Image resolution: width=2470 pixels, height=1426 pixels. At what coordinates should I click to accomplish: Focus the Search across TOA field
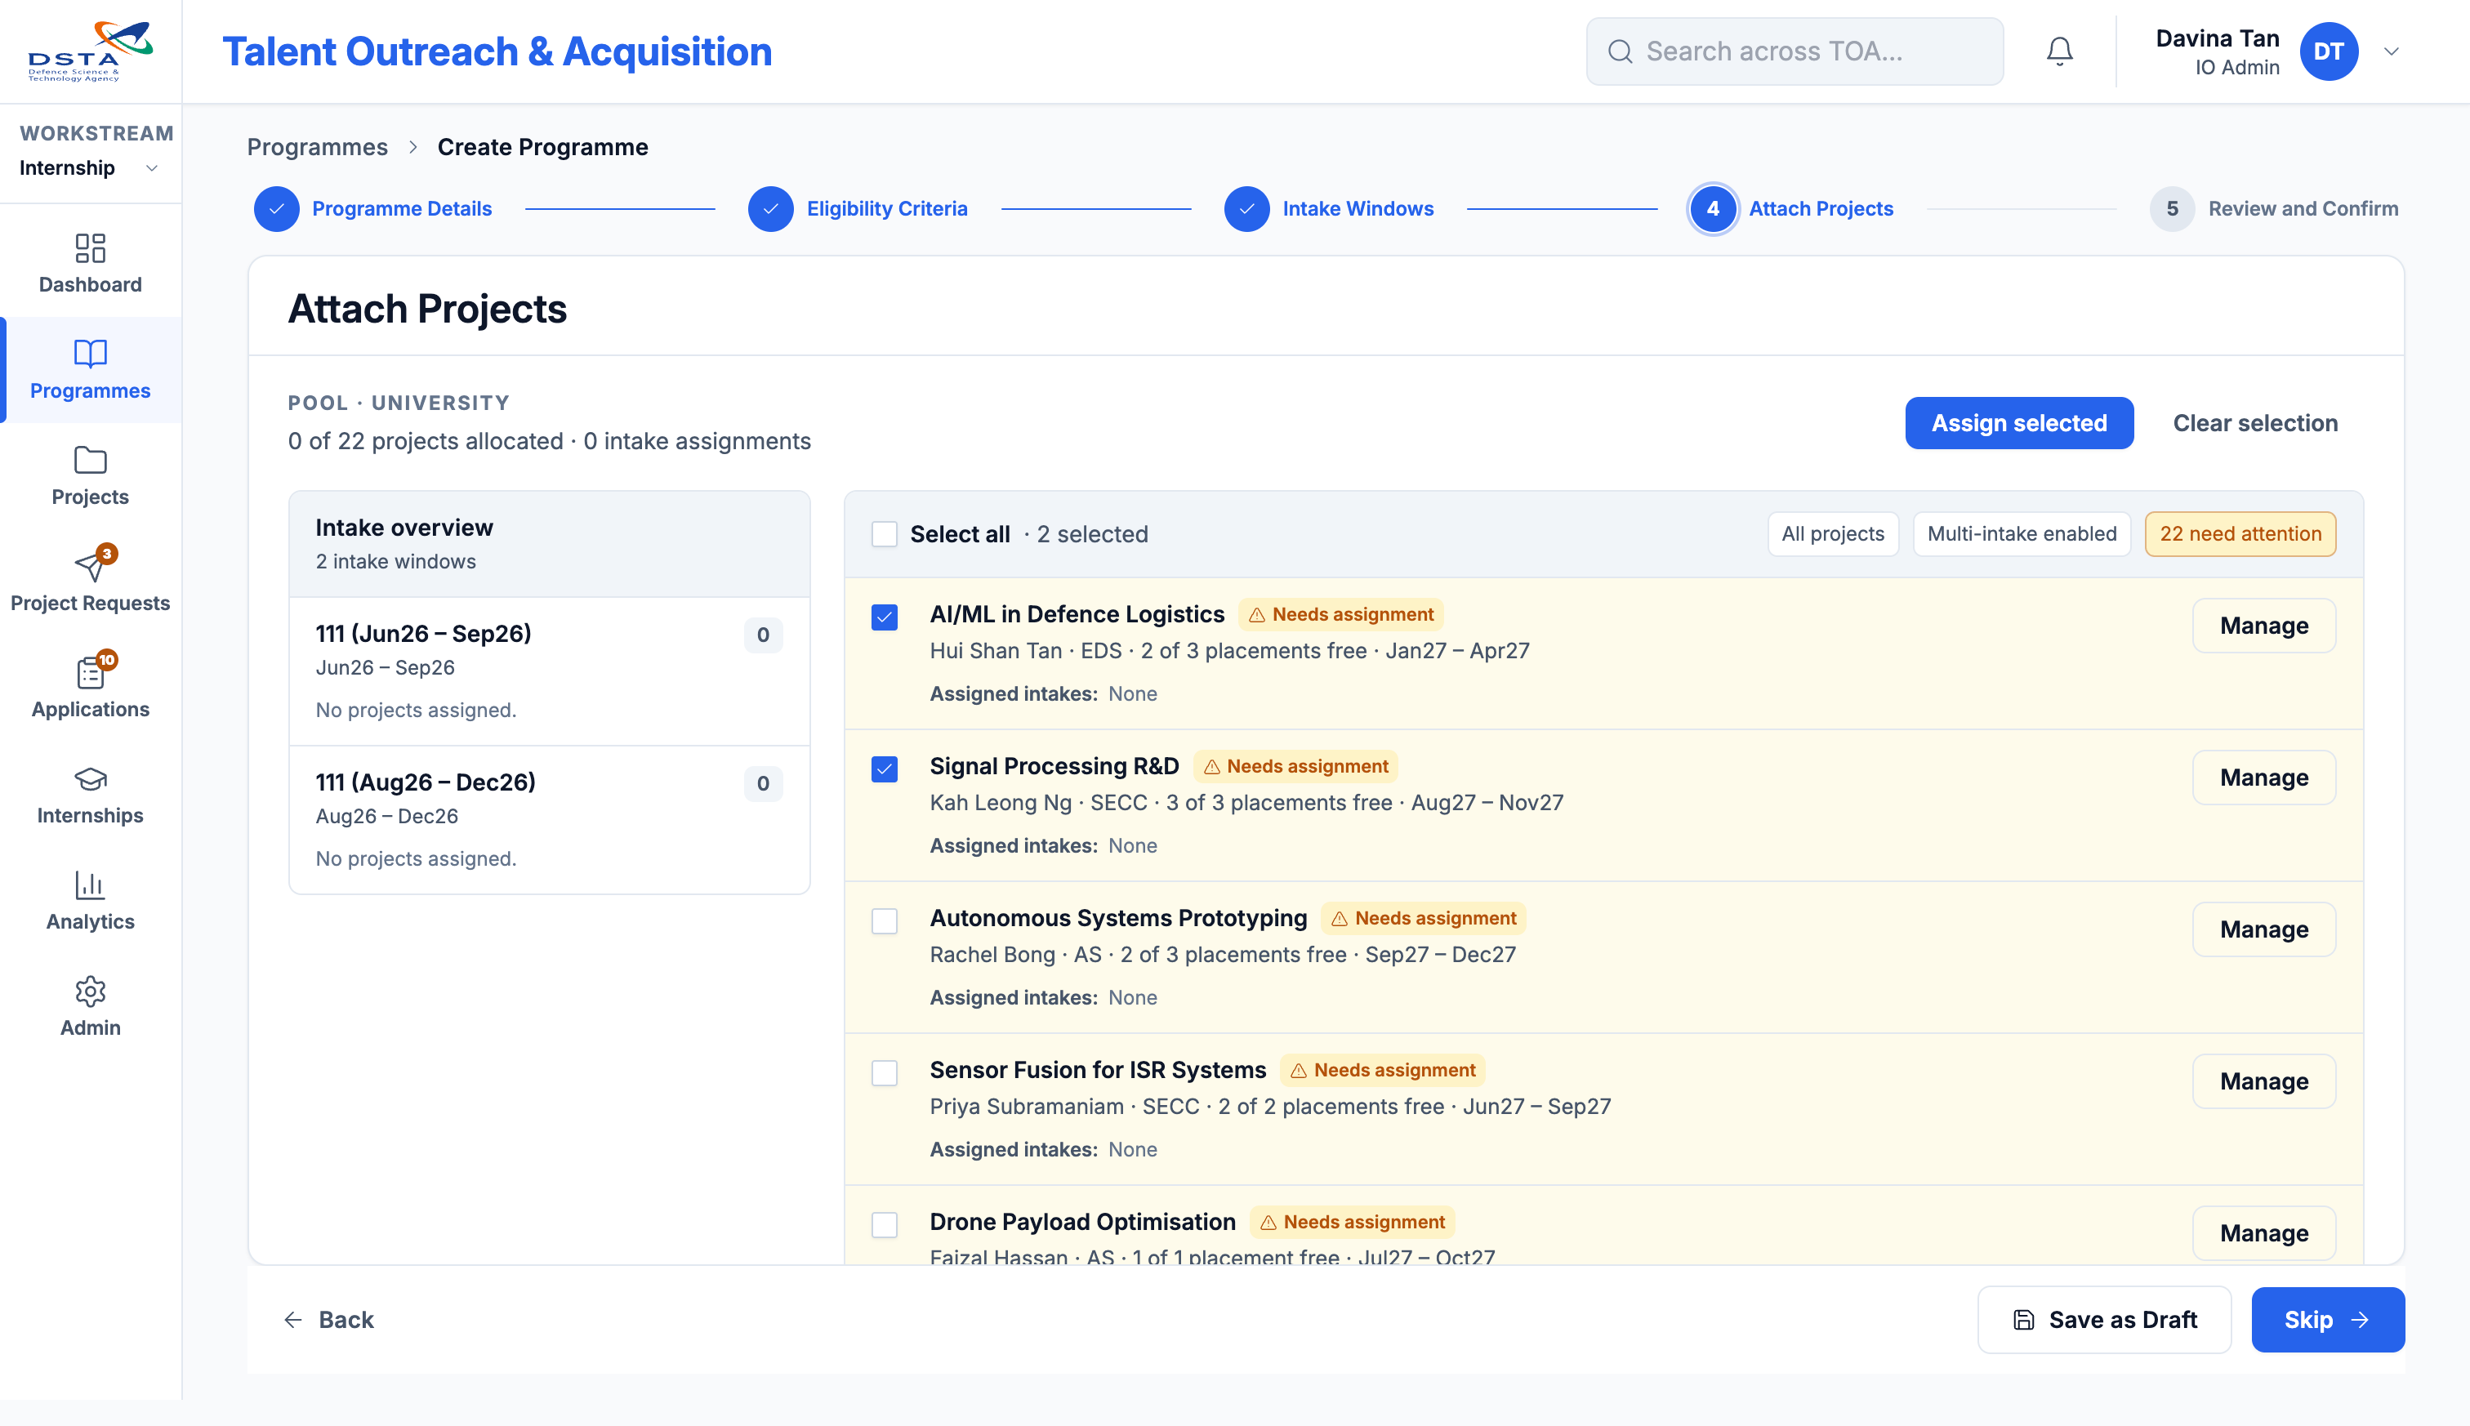click(1795, 51)
